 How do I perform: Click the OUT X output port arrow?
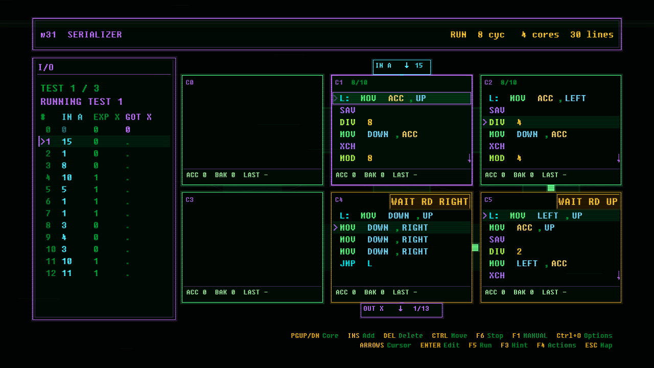[401, 309]
